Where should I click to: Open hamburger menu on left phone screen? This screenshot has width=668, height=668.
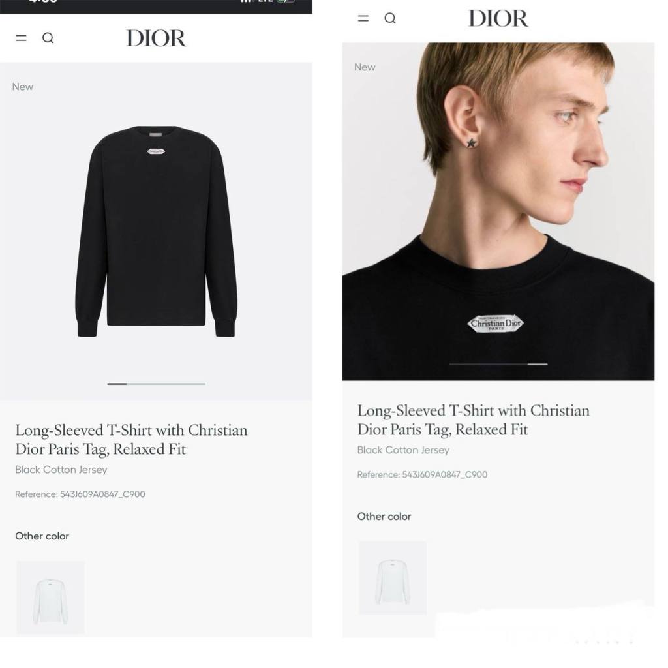click(x=22, y=38)
